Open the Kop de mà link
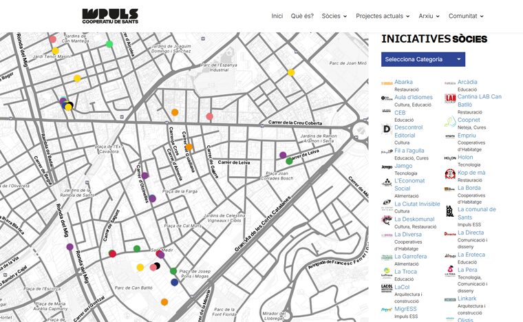The width and height of the screenshot is (523, 322). click(471, 173)
